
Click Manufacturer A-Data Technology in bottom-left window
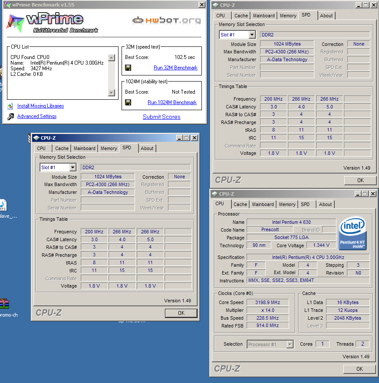coord(108,192)
